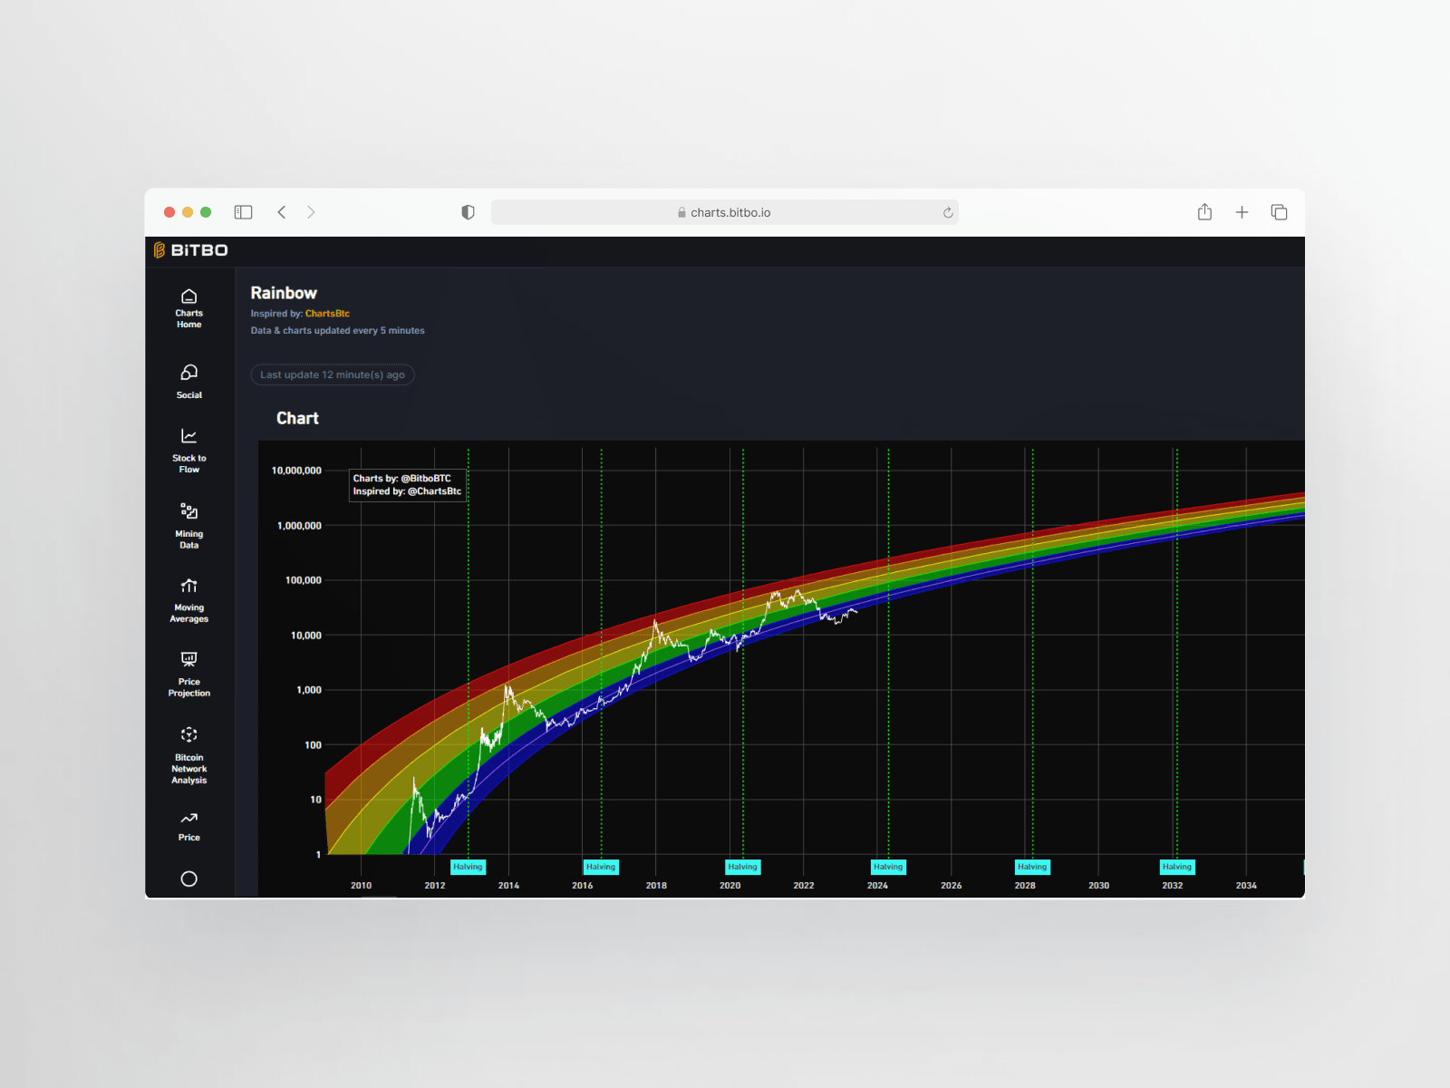Click the charts.bitbo.io address bar
The width and height of the screenshot is (1450, 1088).
[724, 212]
